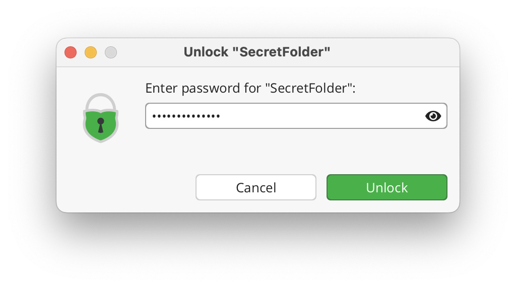The image size is (516, 287).
Task: Select the word SecretFolder in the prompt label
Action: click(x=309, y=88)
